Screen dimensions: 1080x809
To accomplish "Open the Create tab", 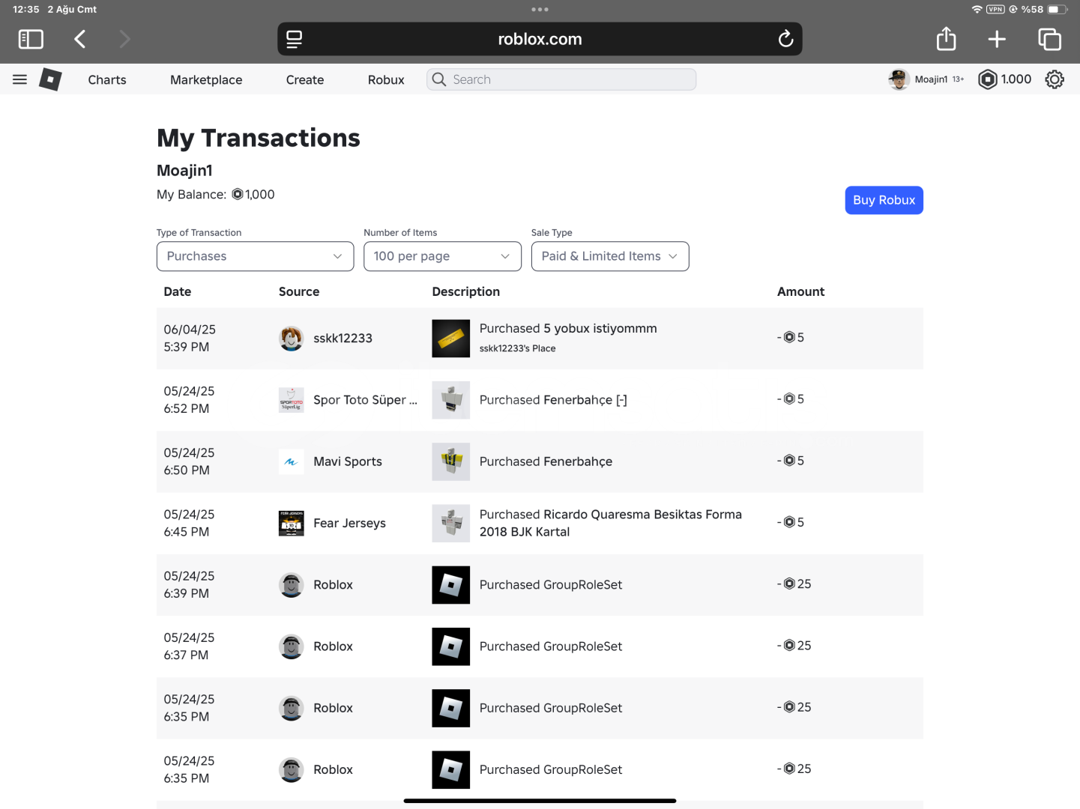I will pos(305,80).
